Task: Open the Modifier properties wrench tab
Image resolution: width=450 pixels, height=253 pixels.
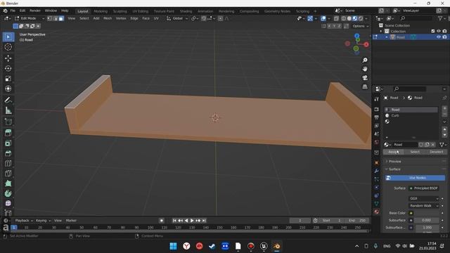Action: [x=377, y=171]
